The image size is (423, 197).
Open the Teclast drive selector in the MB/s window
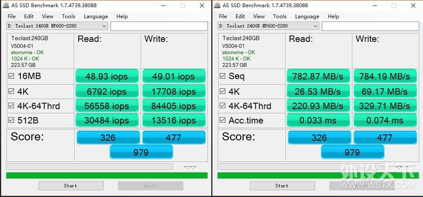coord(315,26)
